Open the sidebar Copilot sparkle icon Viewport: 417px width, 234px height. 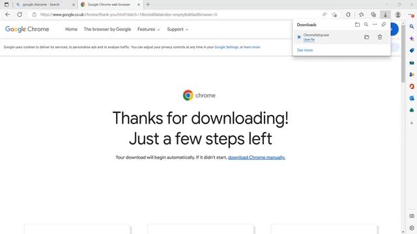(412, 38)
